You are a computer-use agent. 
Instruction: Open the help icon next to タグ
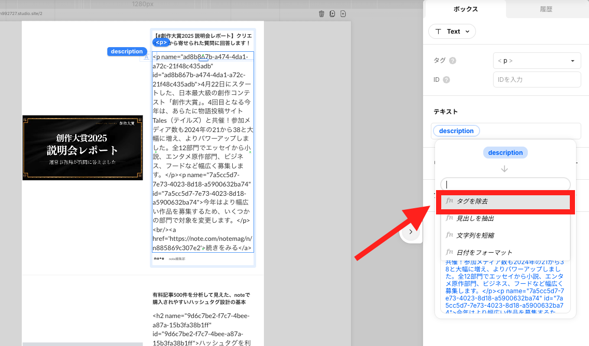[453, 61]
